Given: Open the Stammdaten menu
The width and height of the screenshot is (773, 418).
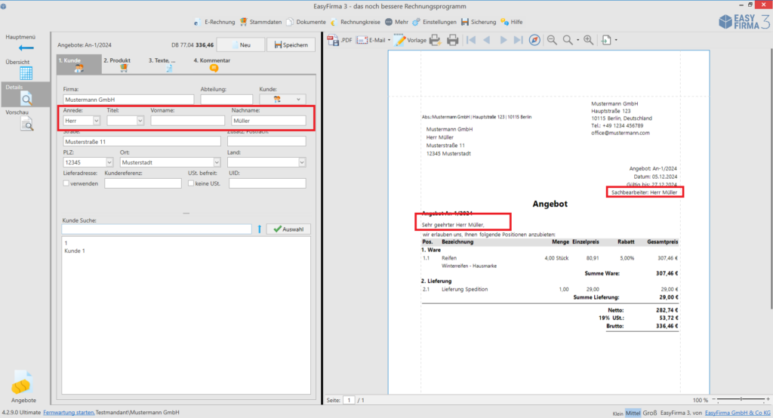Looking at the screenshot, I should [x=260, y=22].
